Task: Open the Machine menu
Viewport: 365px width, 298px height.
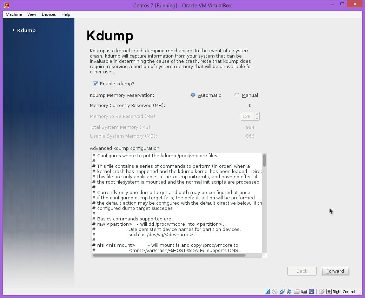Action: coord(14,14)
